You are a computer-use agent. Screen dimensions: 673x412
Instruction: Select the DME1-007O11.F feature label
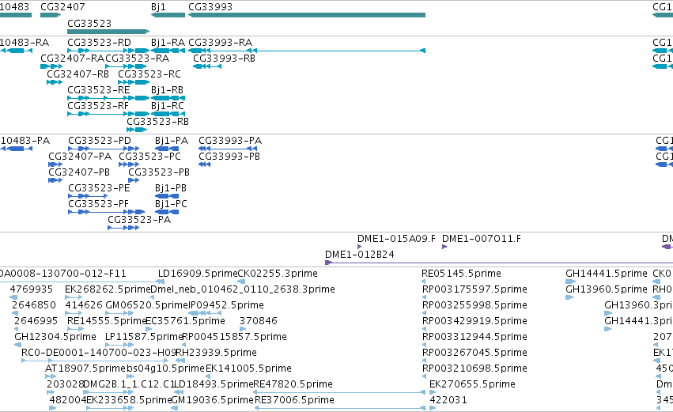(x=481, y=239)
